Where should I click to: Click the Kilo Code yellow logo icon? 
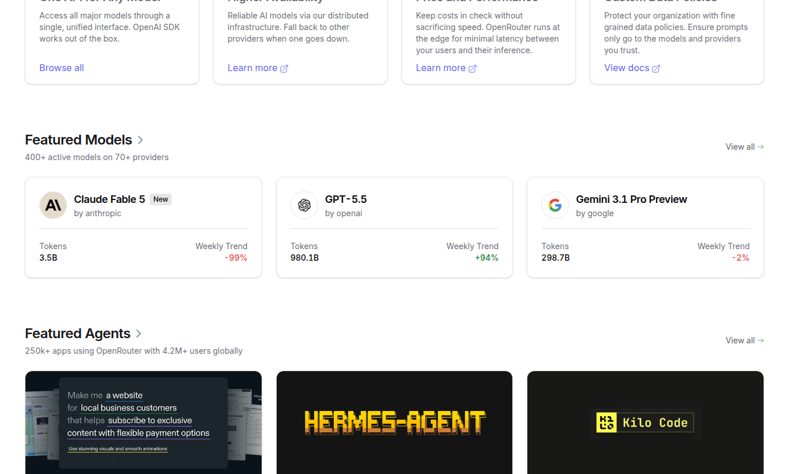click(x=606, y=423)
